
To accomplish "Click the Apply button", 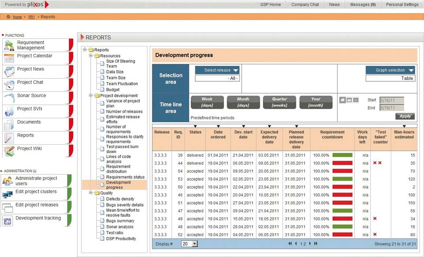I will [x=405, y=116].
